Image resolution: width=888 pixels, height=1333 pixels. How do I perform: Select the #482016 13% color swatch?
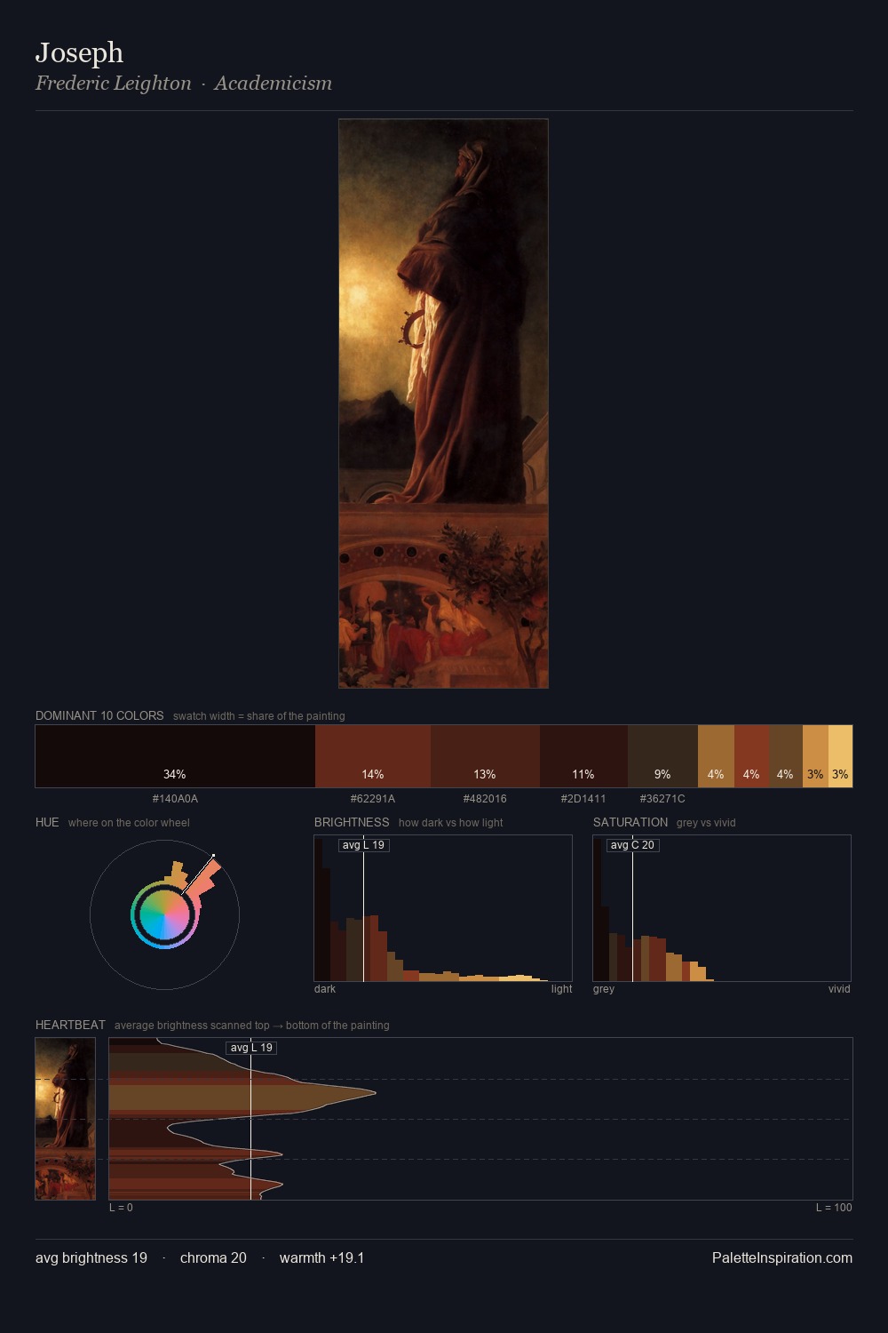point(485,756)
